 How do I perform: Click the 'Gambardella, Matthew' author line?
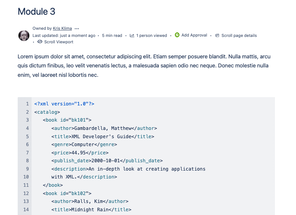coord(104,128)
